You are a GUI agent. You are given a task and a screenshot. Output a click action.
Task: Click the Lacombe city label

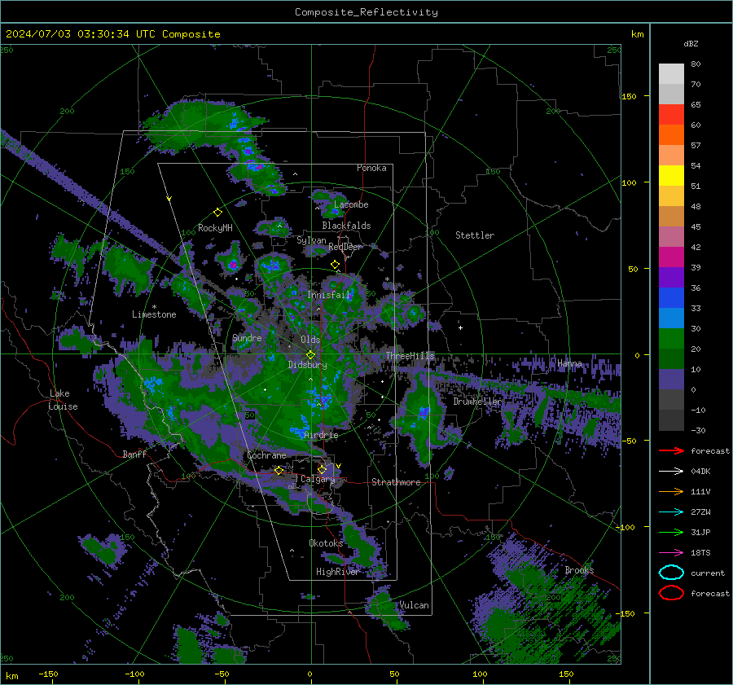click(x=351, y=204)
